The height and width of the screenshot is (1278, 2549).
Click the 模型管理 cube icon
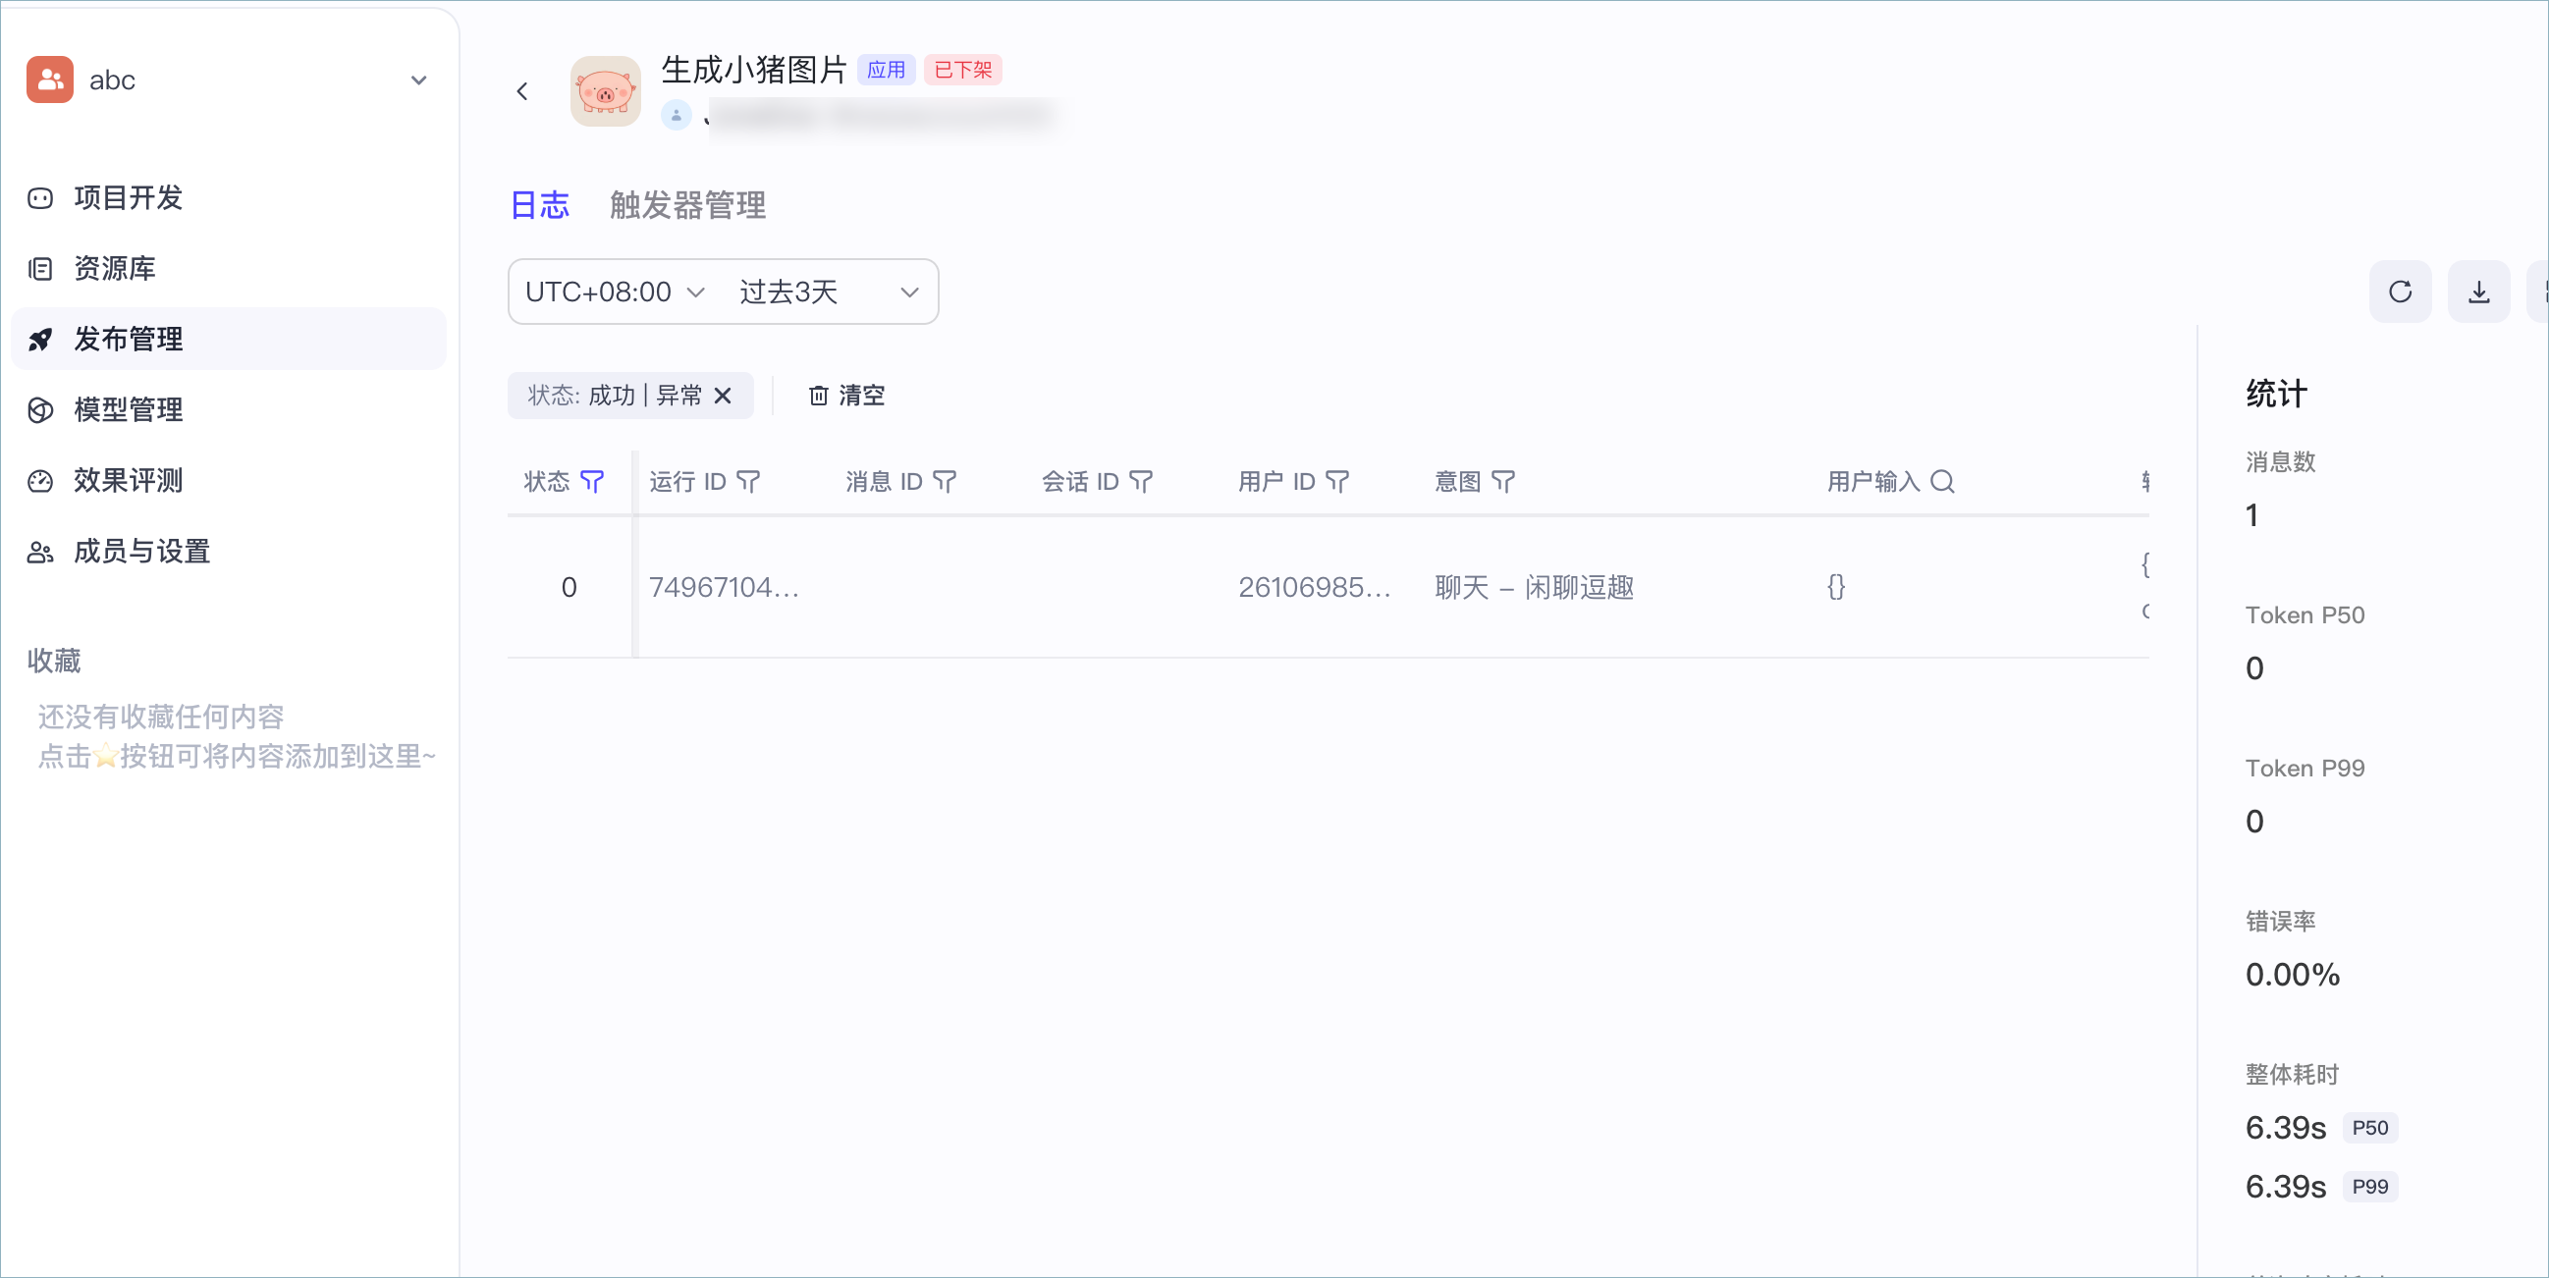(40, 409)
